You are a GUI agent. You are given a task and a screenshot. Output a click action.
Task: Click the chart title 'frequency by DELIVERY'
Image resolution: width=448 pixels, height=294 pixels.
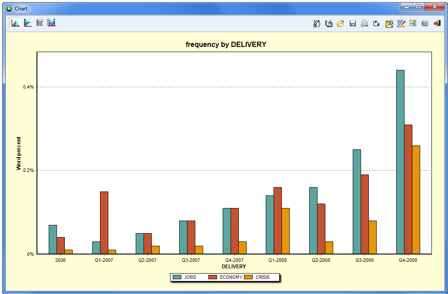[226, 44]
